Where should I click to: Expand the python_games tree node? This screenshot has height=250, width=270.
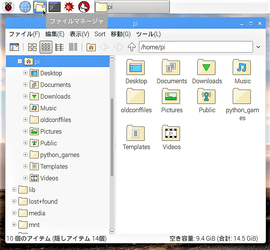coord(25,155)
